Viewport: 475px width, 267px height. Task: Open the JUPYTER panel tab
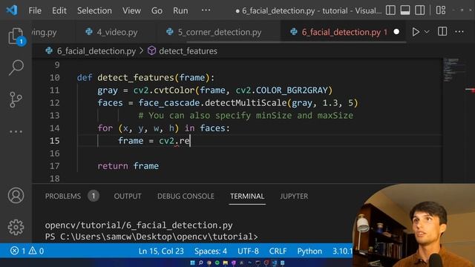pyautogui.click(x=294, y=196)
